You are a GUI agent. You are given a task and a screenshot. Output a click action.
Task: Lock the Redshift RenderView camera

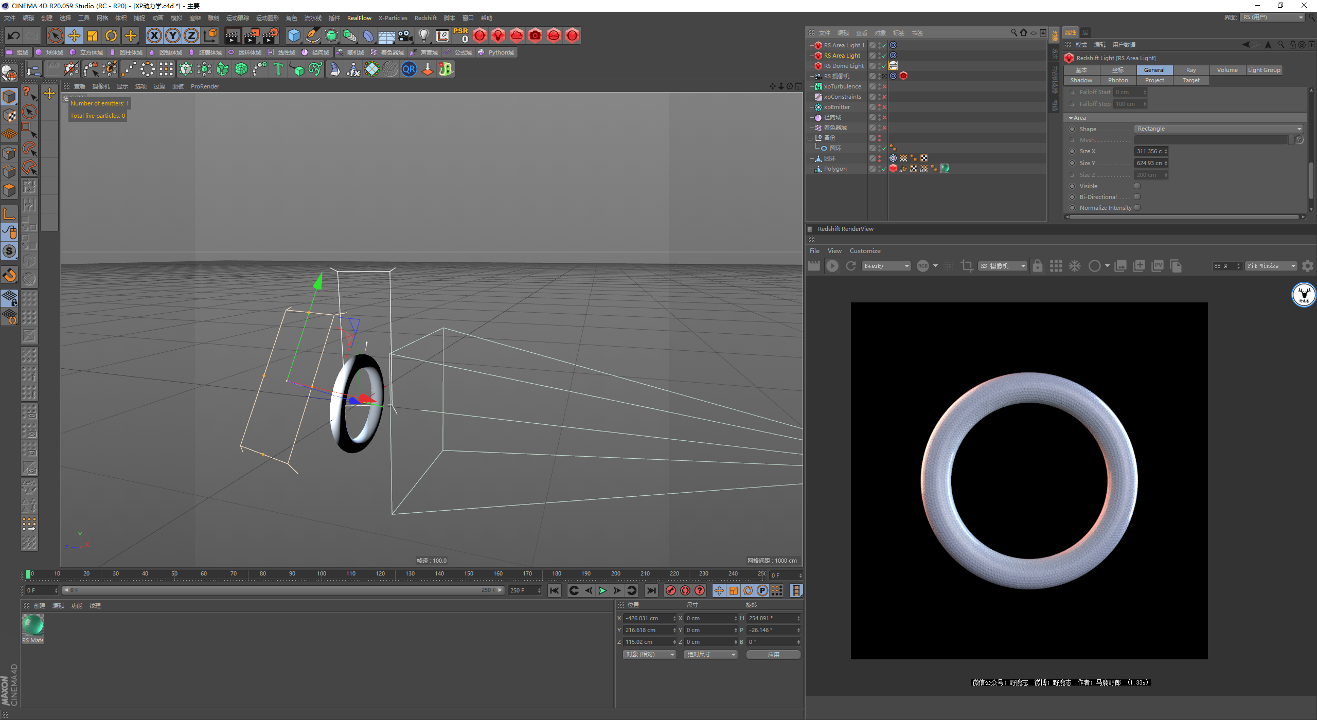click(x=1037, y=266)
